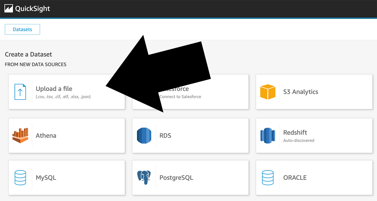
Task: Click the PostgreSQL elephant icon
Action: tap(144, 177)
